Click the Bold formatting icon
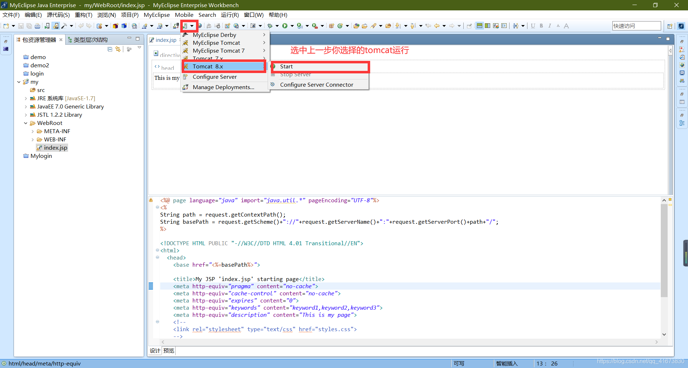 pos(541,26)
